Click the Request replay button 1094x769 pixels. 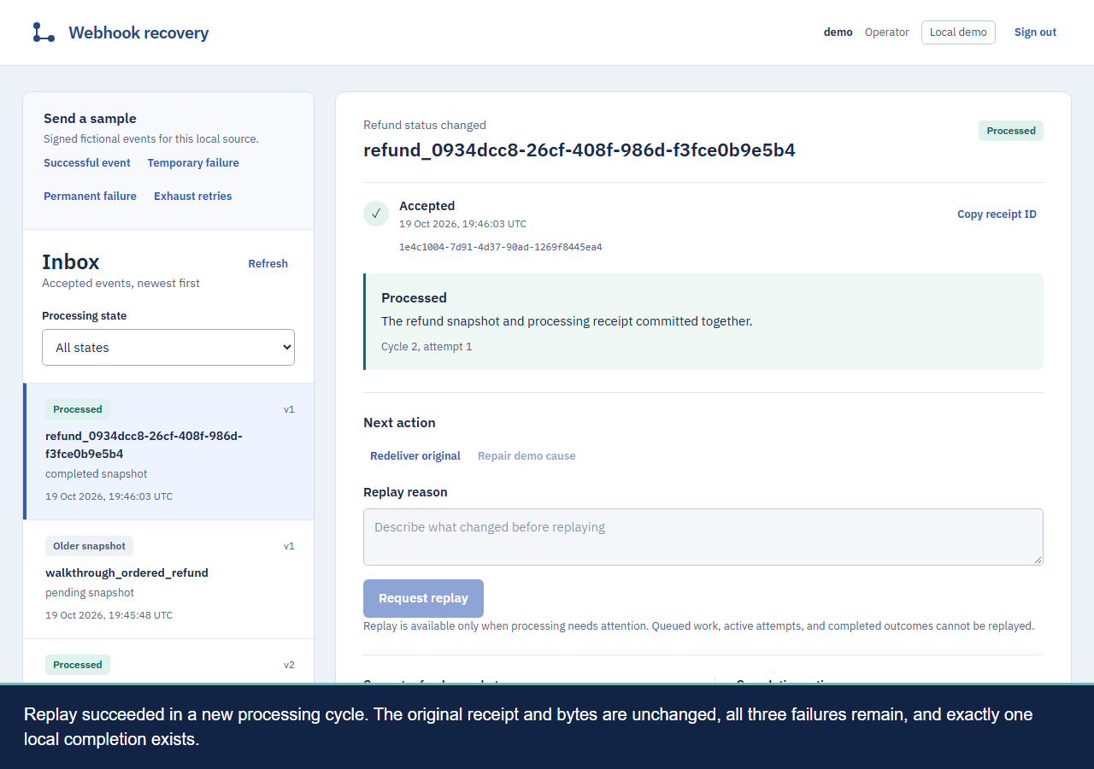pyautogui.click(x=423, y=599)
